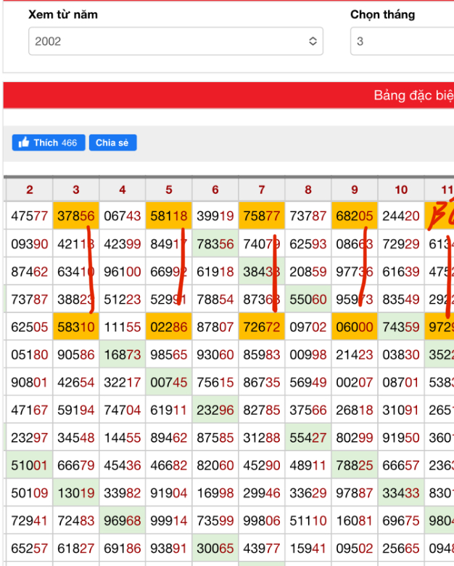Image resolution: width=454 pixels, height=566 pixels.
Task: Click the thumbs-up icon on Thích
Action: click(x=24, y=143)
